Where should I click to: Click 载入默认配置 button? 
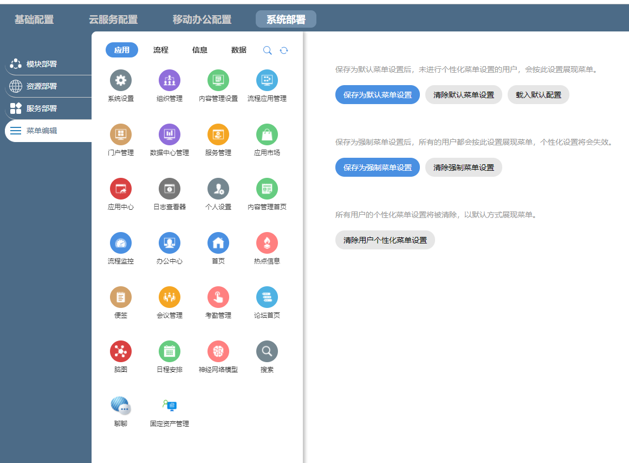[539, 95]
